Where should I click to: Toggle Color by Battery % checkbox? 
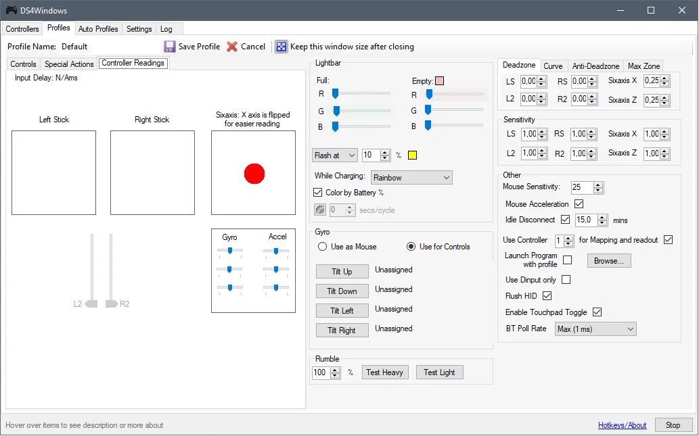coord(318,193)
